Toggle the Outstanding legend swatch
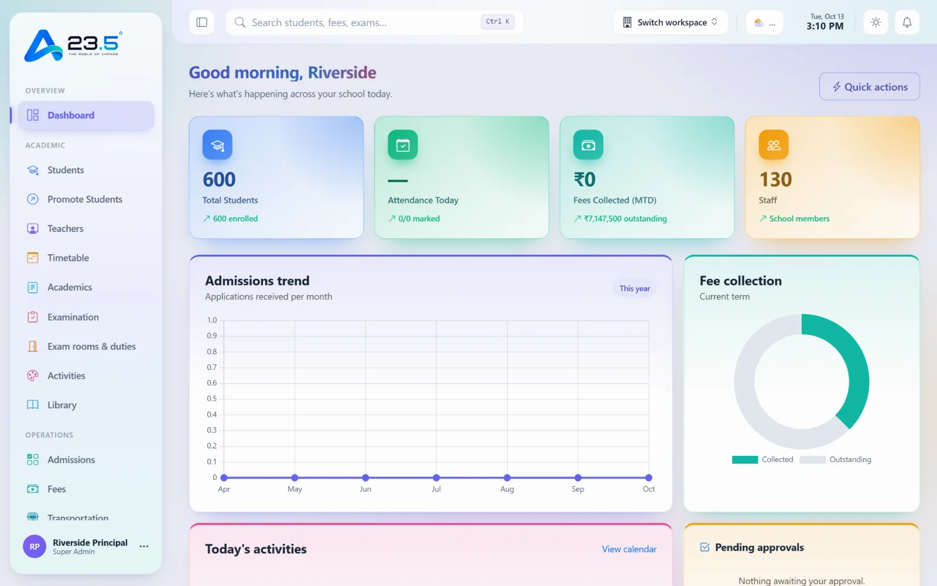This screenshot has height=586, width=937. tap(812, 459)
